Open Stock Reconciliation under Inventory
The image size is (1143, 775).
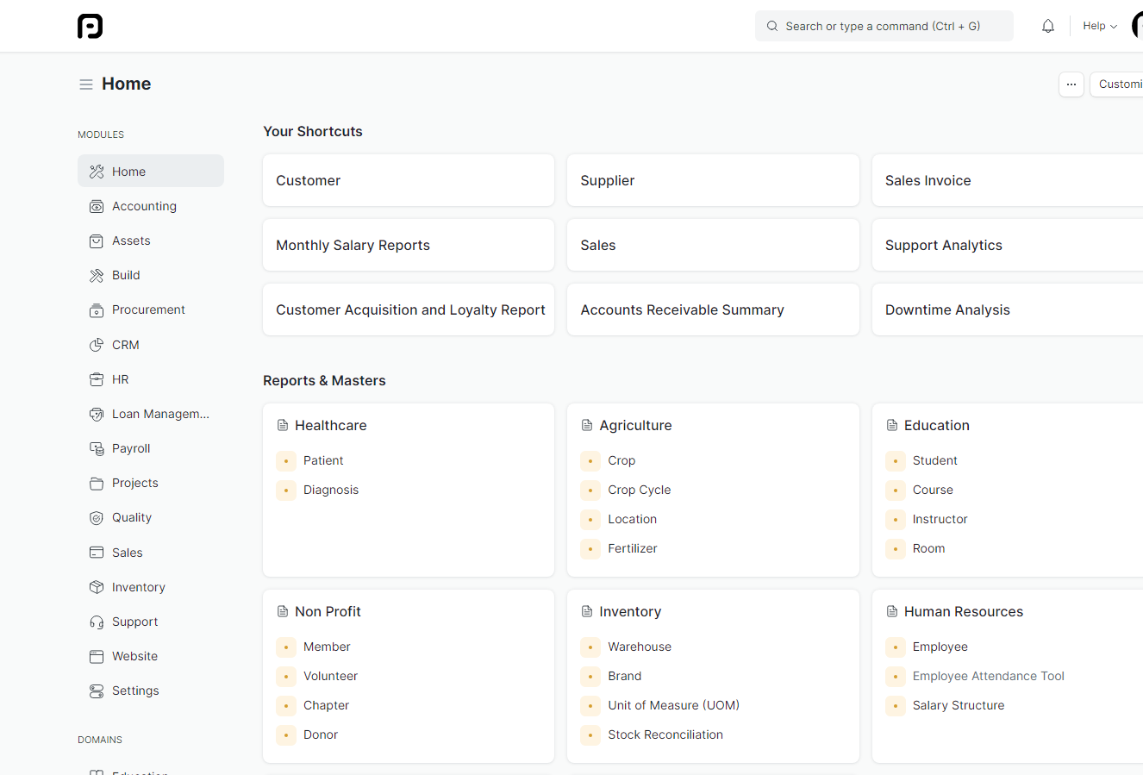[665, 734]
